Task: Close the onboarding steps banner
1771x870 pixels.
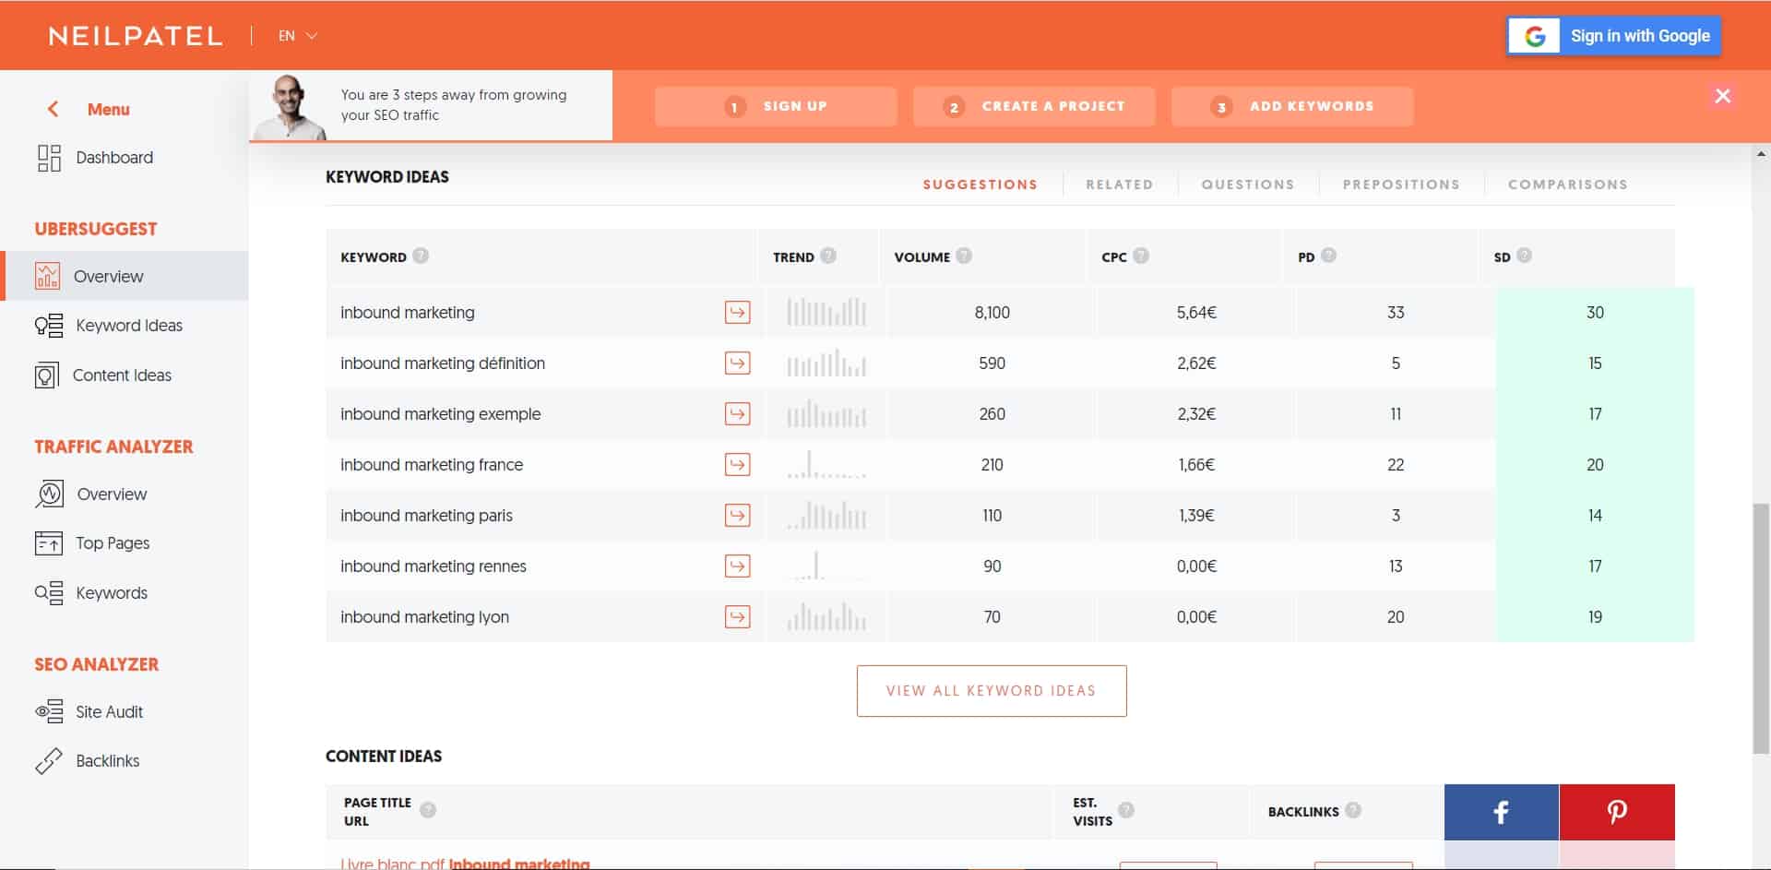Action: tap(1722, 96)
